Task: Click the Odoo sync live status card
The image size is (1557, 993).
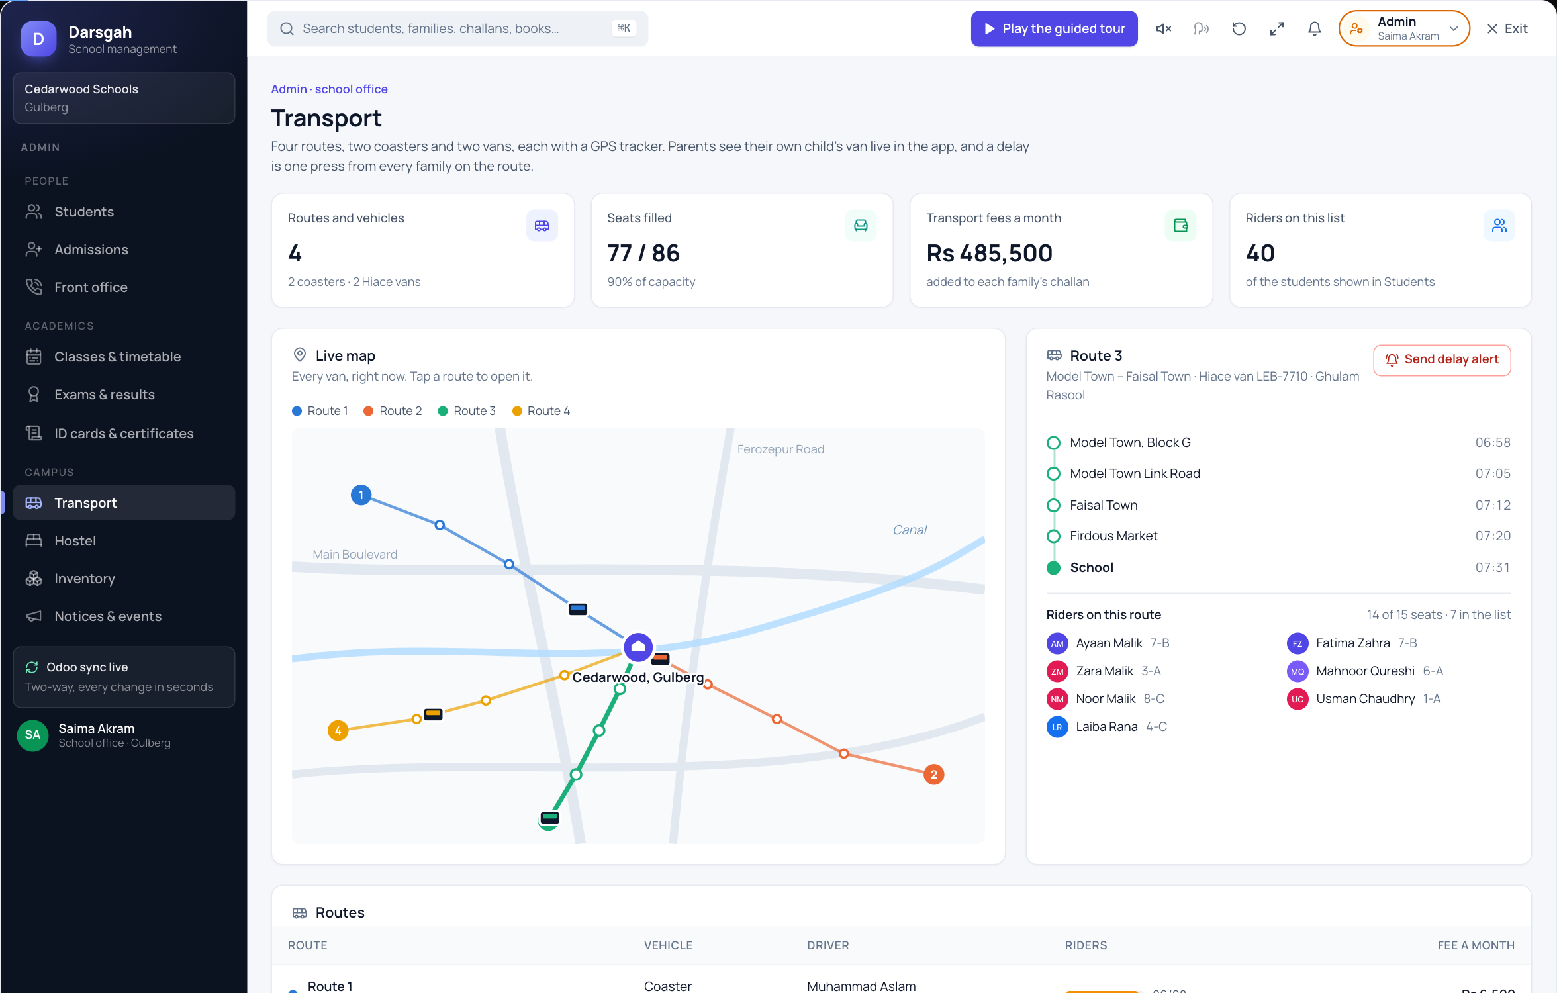Action: point(124,677)
